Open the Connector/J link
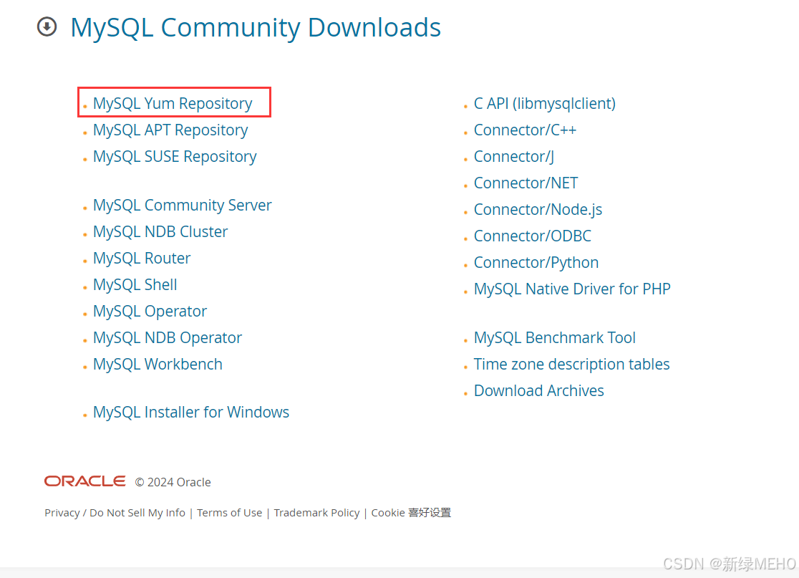 (513, 156)
